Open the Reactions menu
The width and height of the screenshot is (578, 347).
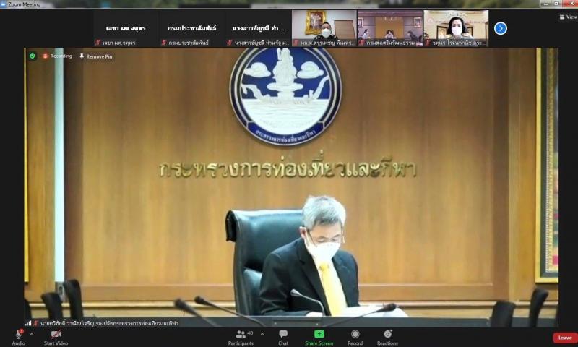click(x=387, y=337)
